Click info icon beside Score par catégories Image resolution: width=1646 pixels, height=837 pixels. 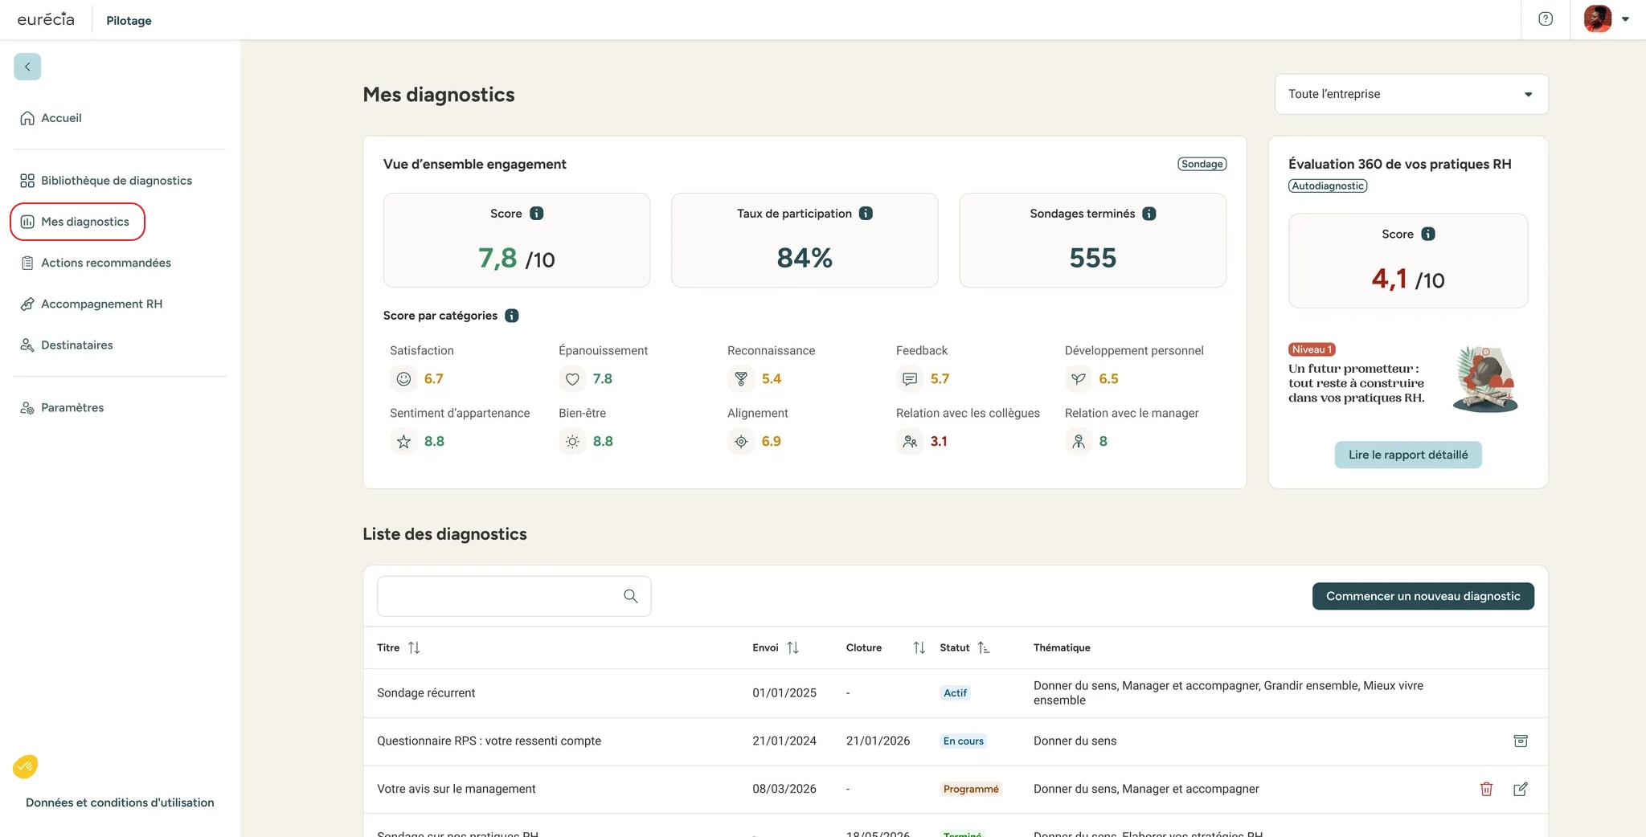coord(511,316)
